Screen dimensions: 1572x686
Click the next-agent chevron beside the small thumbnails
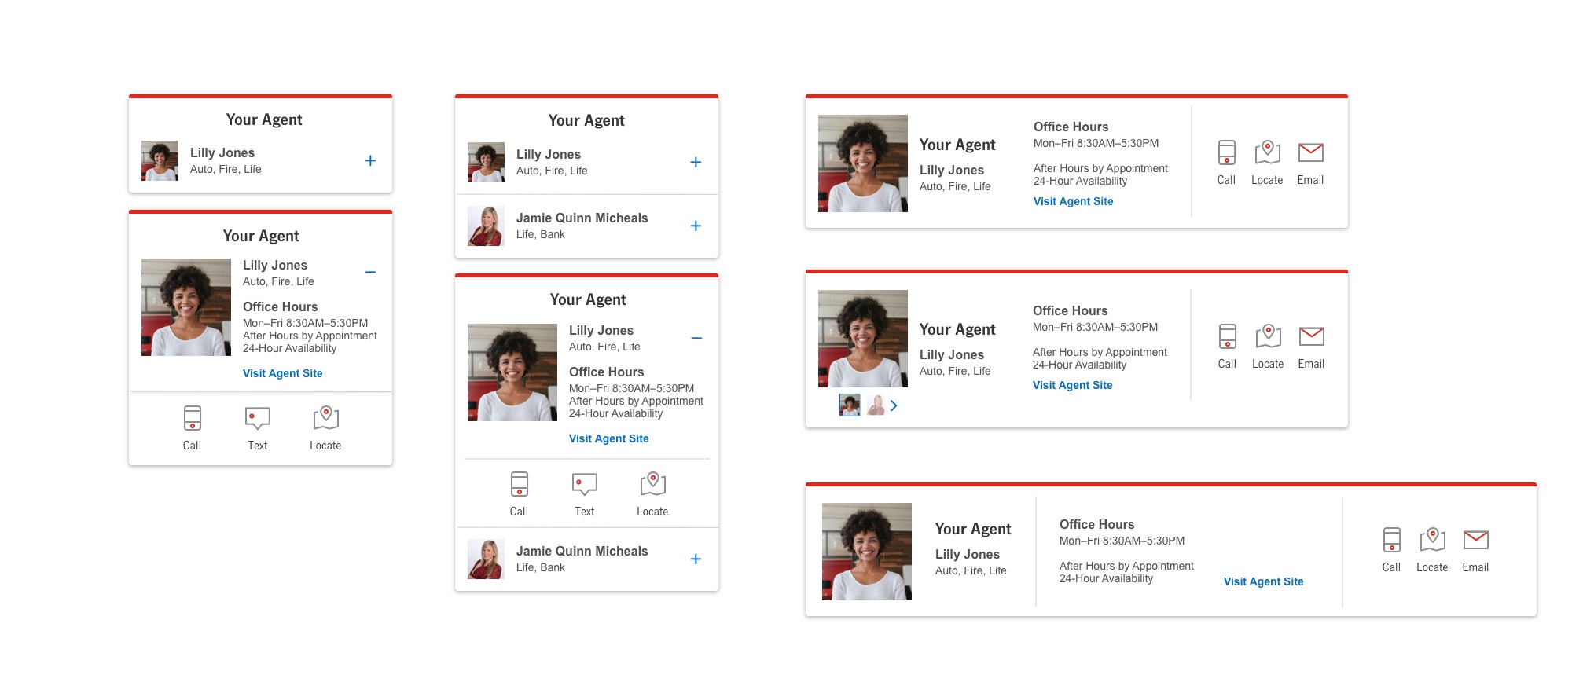point(894,406)
